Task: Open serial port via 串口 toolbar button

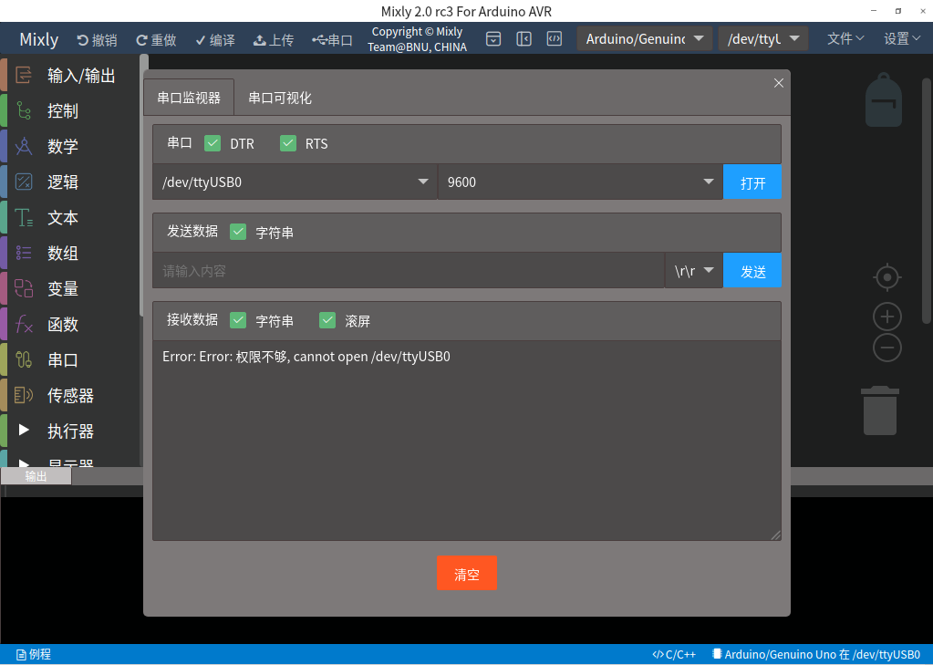Action: coord(333,40)
